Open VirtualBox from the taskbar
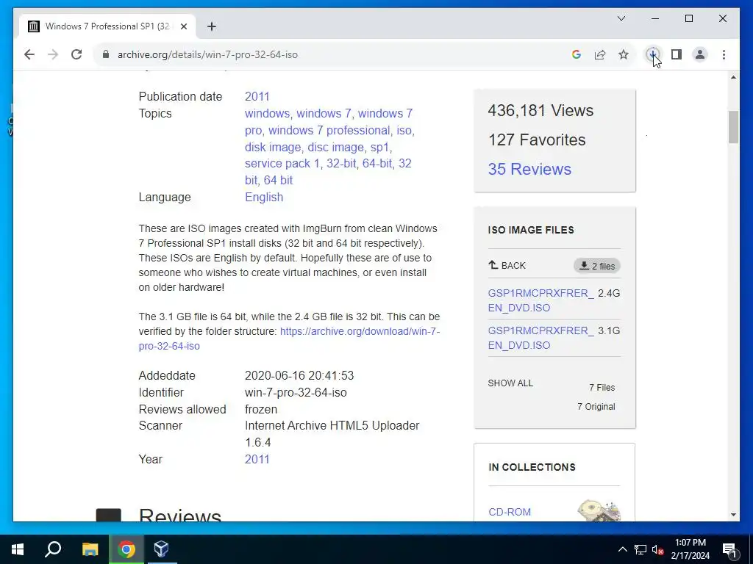 pyautogui.click(x=161, y=549)
